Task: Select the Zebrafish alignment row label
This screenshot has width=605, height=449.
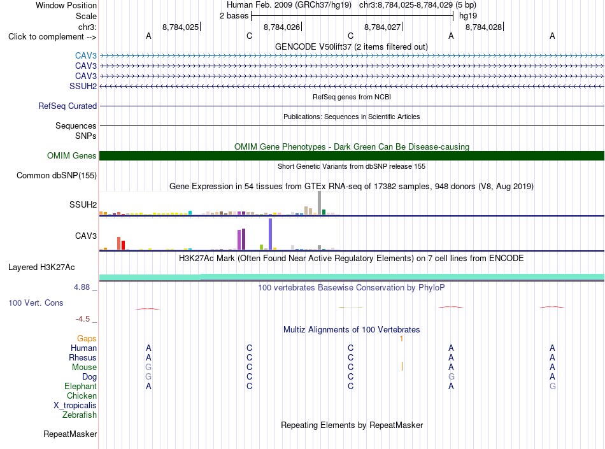Action: [x=80, y=415]
